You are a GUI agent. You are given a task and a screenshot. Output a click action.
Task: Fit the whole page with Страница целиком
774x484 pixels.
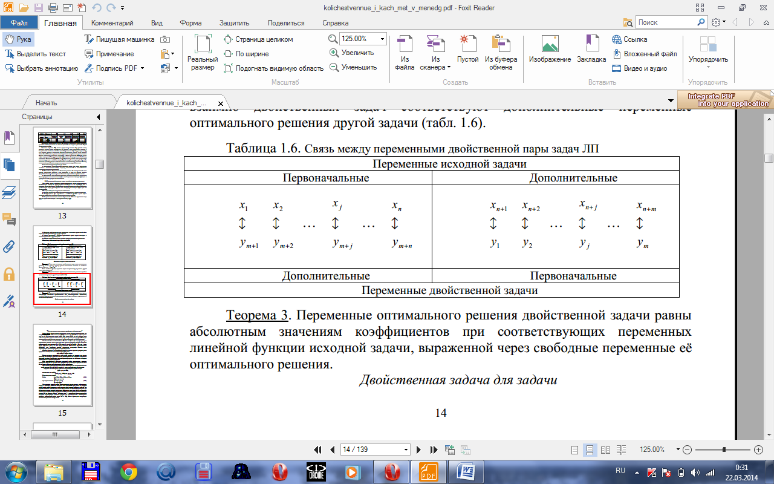point(258,39)
